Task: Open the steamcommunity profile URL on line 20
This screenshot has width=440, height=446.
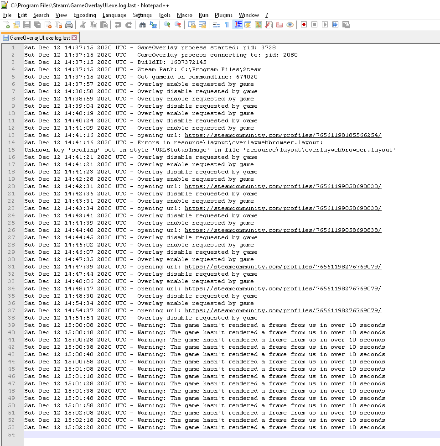Action: point(283,186)
